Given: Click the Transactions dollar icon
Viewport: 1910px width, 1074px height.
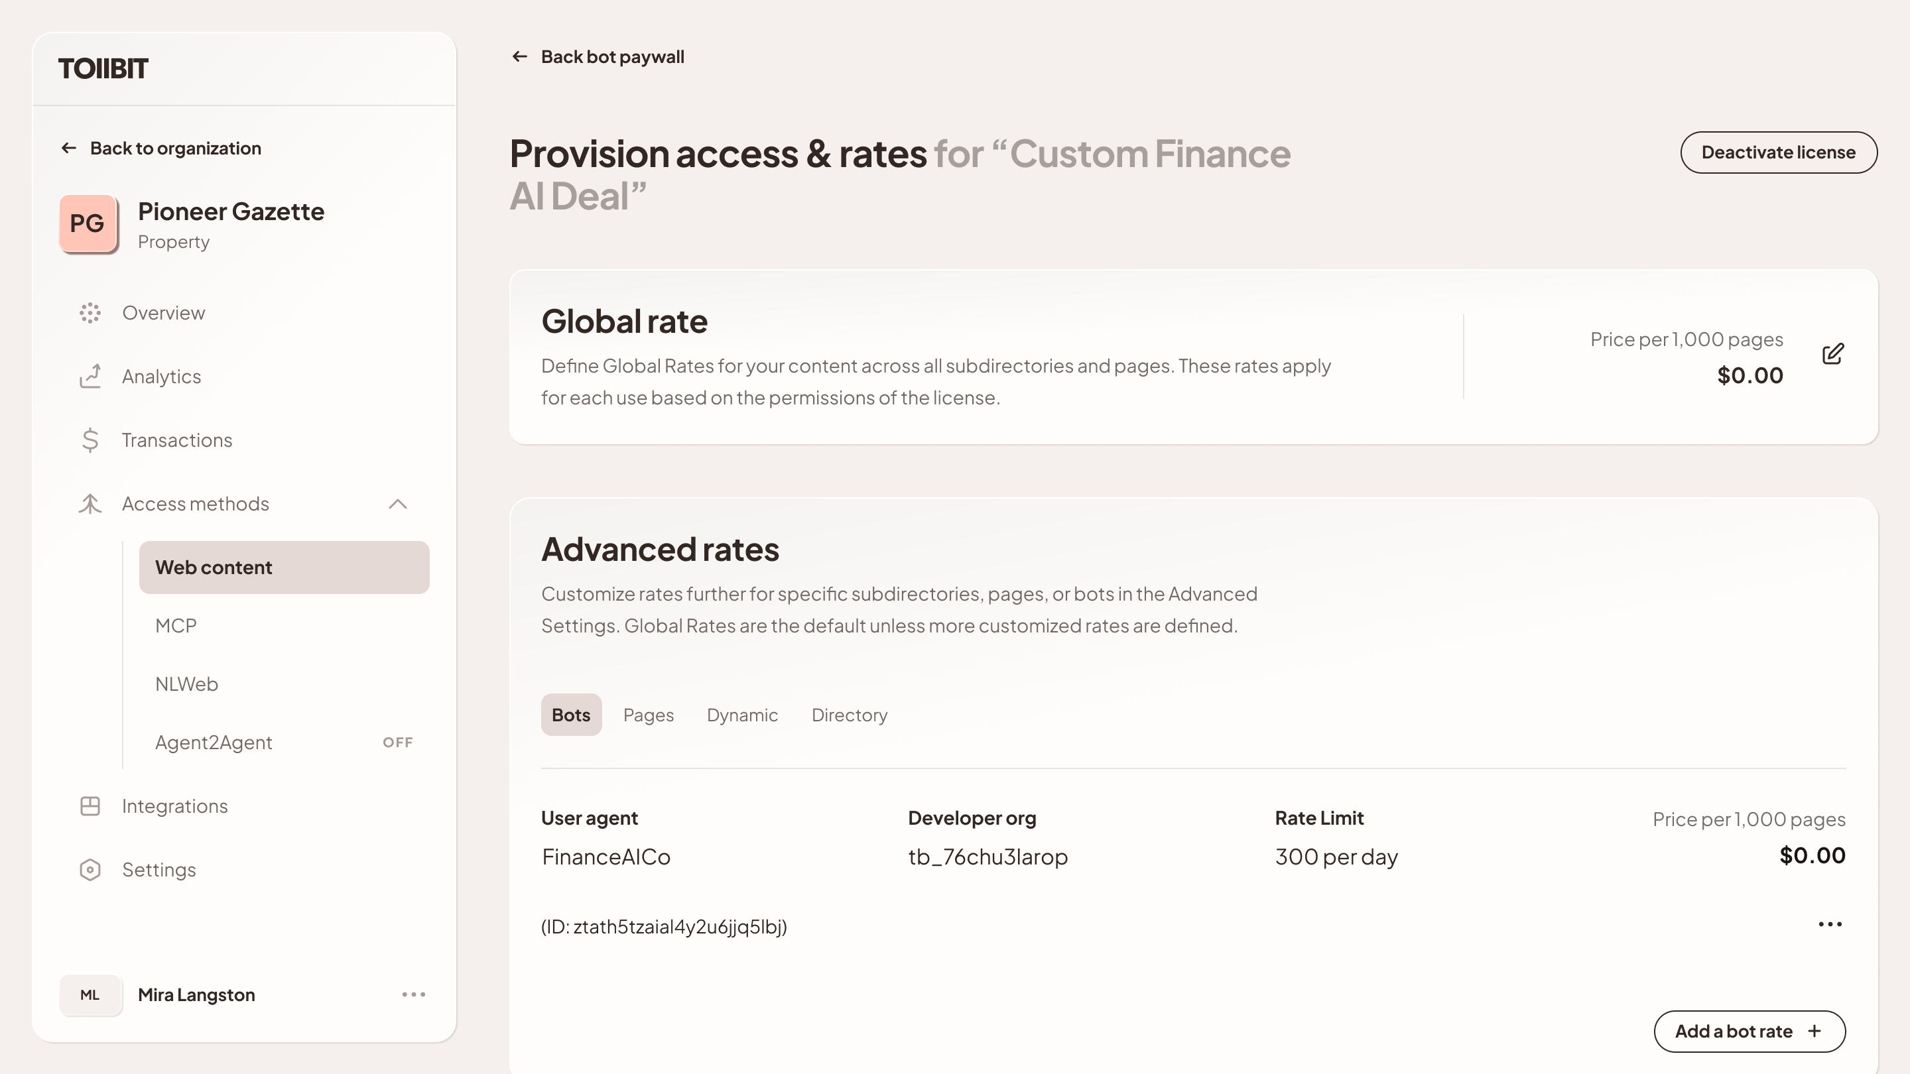Looking at the screenshot, I should [90, 440].
